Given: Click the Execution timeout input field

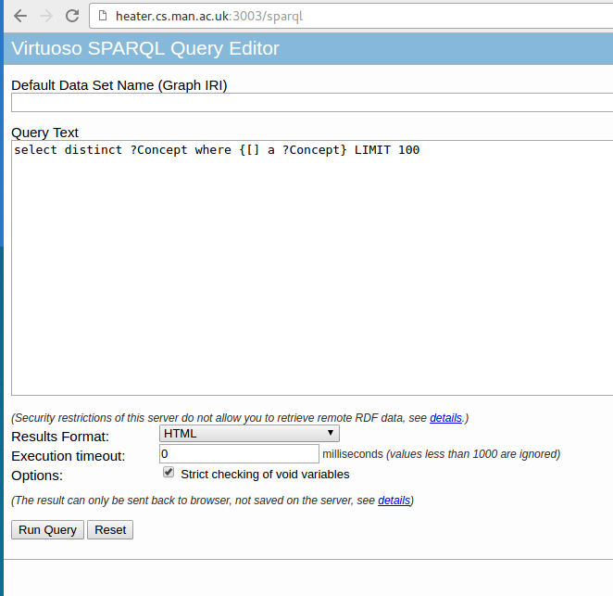Looking at the screenshot, I should (239, 453).
